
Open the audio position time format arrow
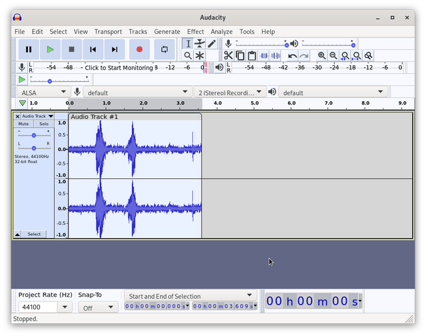click(360, 301)
